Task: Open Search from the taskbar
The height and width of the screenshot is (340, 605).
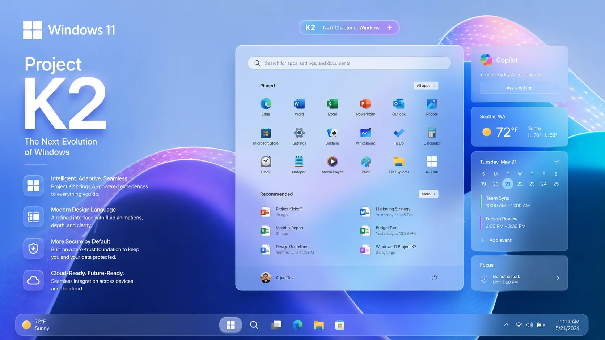Action: click(x=254, y=325)
